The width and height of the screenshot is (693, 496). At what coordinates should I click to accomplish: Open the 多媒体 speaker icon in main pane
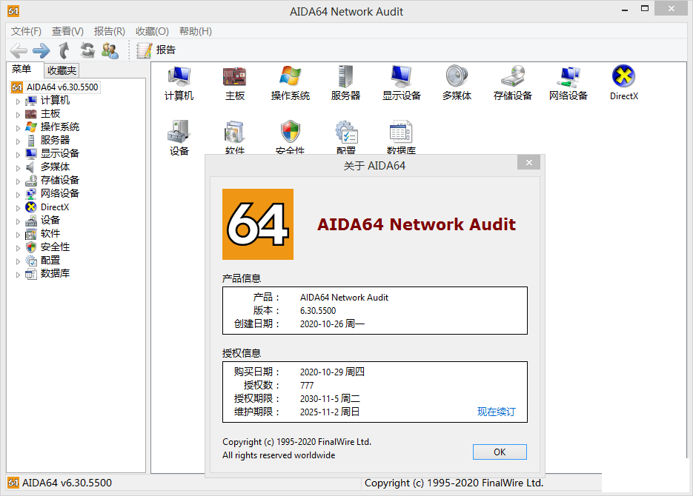(457, 84)
